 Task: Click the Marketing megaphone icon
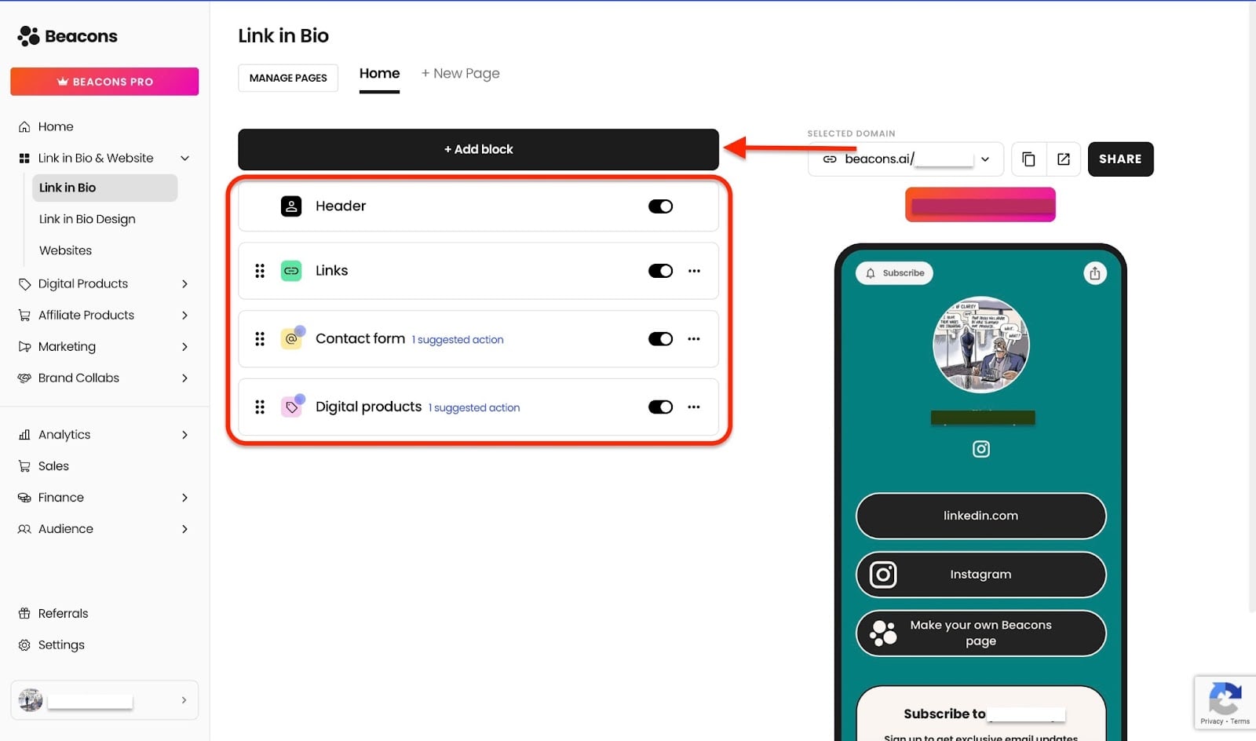point(24,347)
